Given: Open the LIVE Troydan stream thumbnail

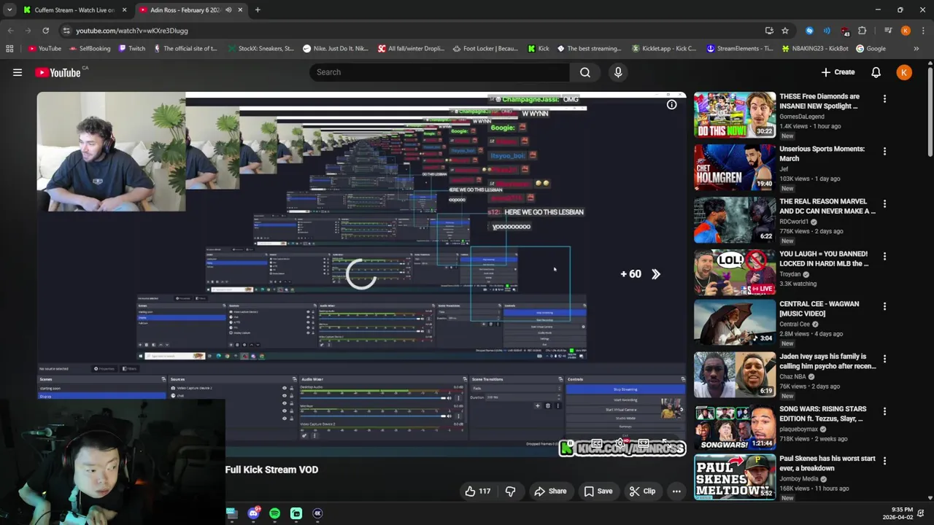Looking at the screenshot, I should point(735,273).
